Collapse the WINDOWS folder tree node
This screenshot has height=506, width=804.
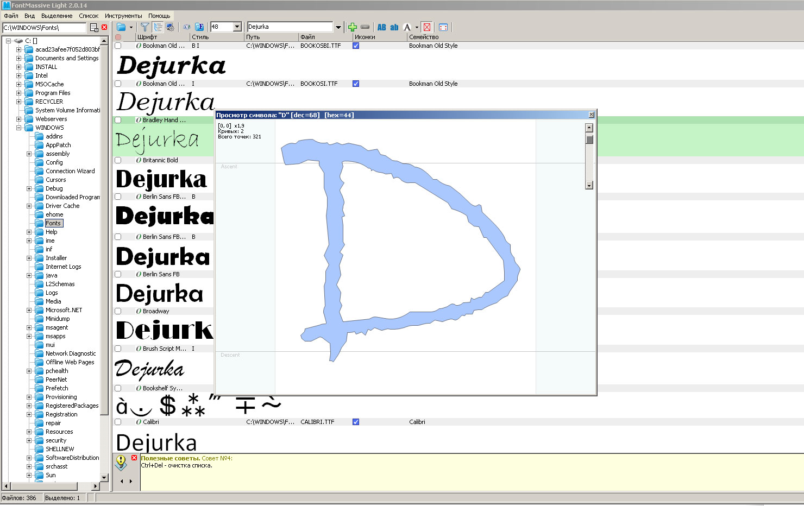(x=19, y=128)
